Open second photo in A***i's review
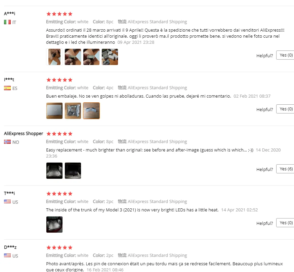Viewport: 294px width, 272px height. [73, 57]
